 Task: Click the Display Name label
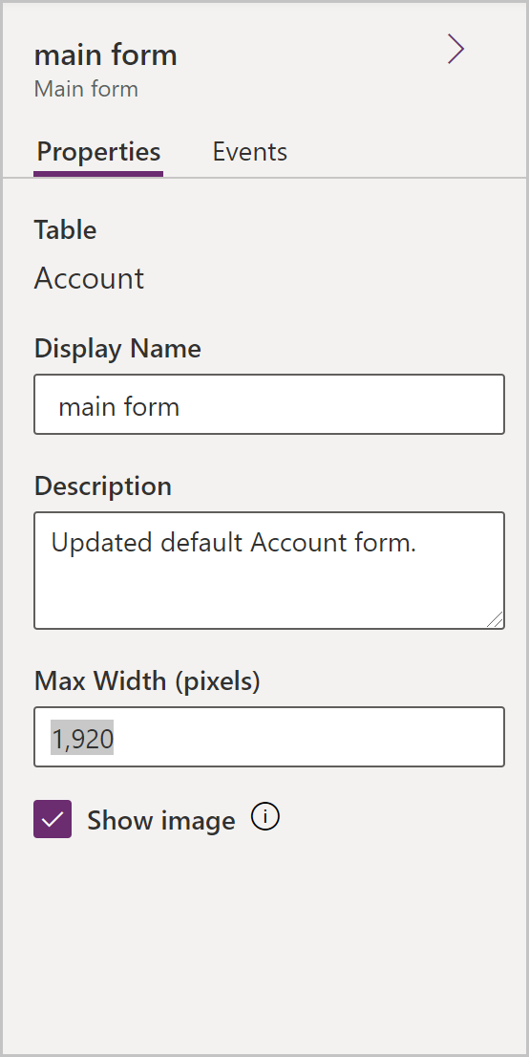[x=118, y=349]
